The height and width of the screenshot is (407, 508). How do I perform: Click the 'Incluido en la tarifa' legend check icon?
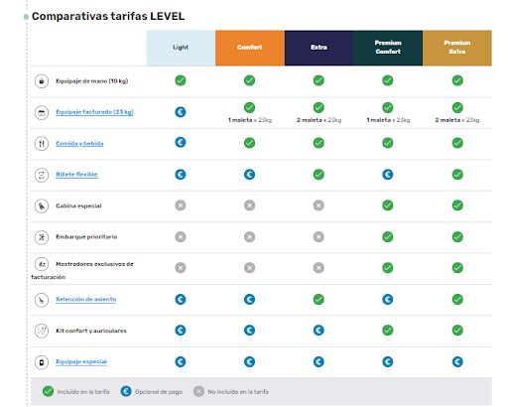(x=48, y=391)
